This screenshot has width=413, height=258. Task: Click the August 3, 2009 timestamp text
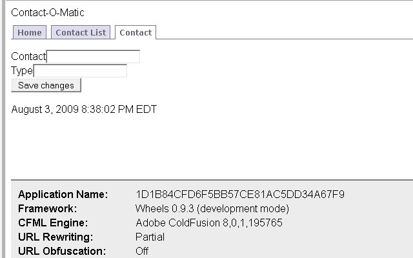click(x=84, y=109)
